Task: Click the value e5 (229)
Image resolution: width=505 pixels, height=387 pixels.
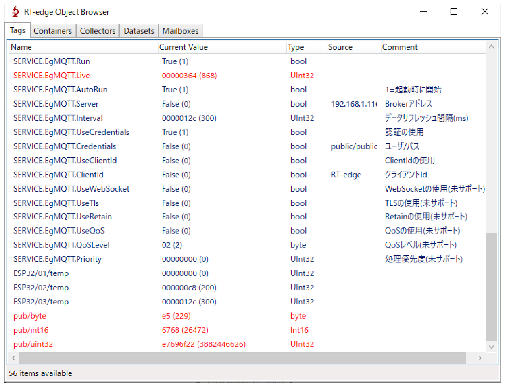Action: coord(176,316)
